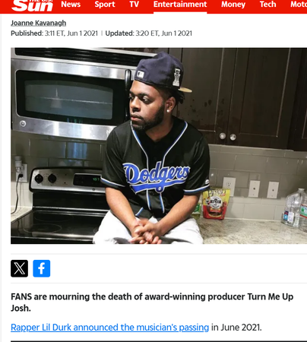Viewport: 307px width, 342px height.
Task: View author Joanne Kavanagh's profile
Action: pyautogui.click(x=39, y=23)
